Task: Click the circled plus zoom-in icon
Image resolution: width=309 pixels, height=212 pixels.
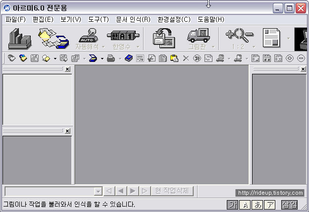Action: click(290, 58)
